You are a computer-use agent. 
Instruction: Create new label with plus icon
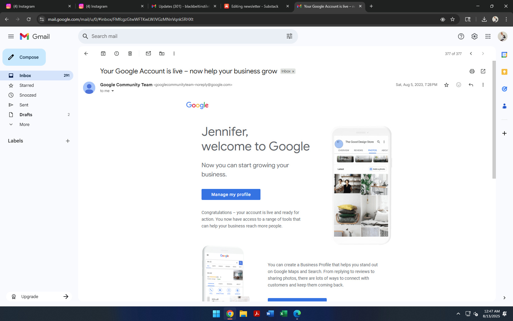tap(68, 141)
